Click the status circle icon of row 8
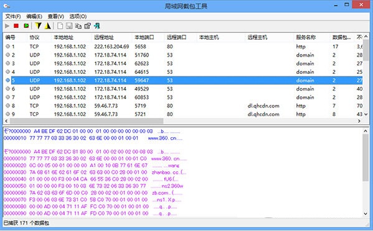Viewport: 373px width, 231px height. (8, 106)
